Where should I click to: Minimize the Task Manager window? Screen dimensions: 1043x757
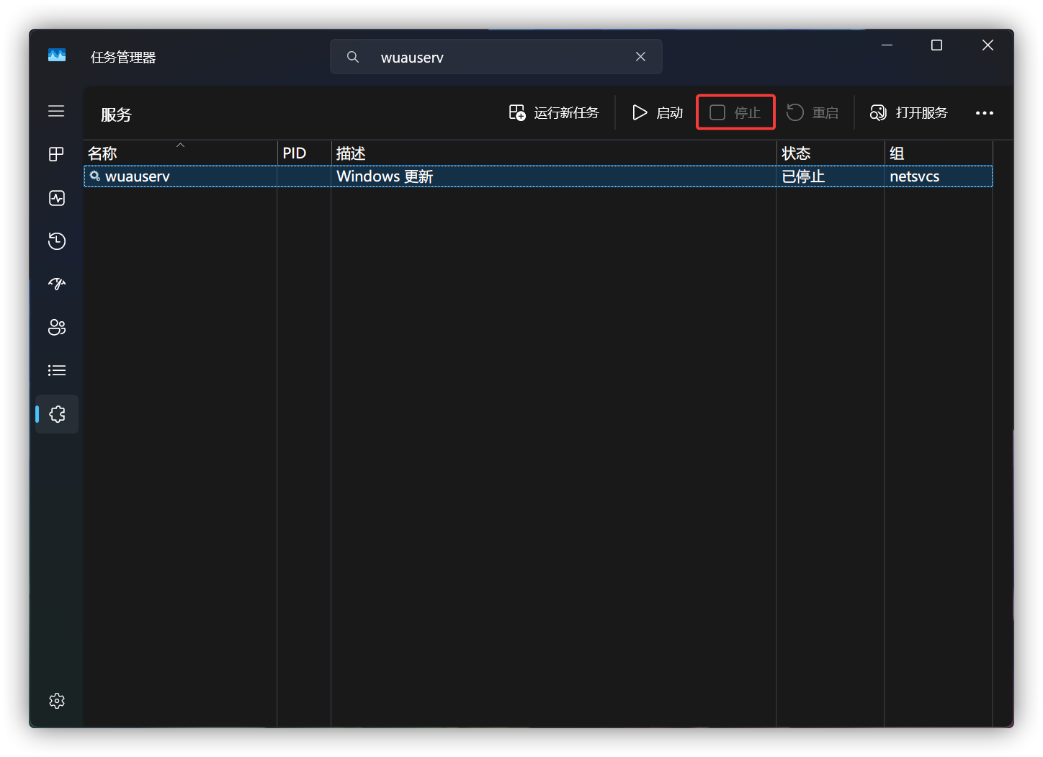887,45
